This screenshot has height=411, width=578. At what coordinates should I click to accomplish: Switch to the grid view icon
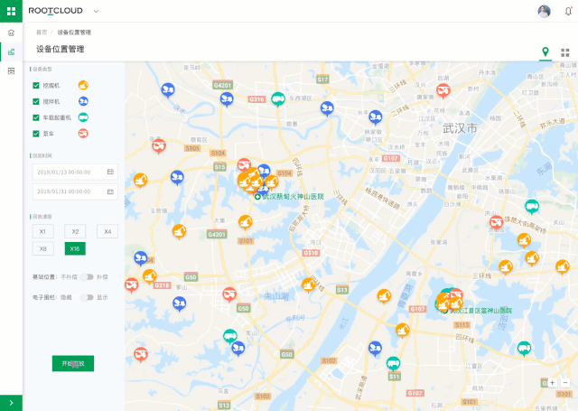coord(565,52)
